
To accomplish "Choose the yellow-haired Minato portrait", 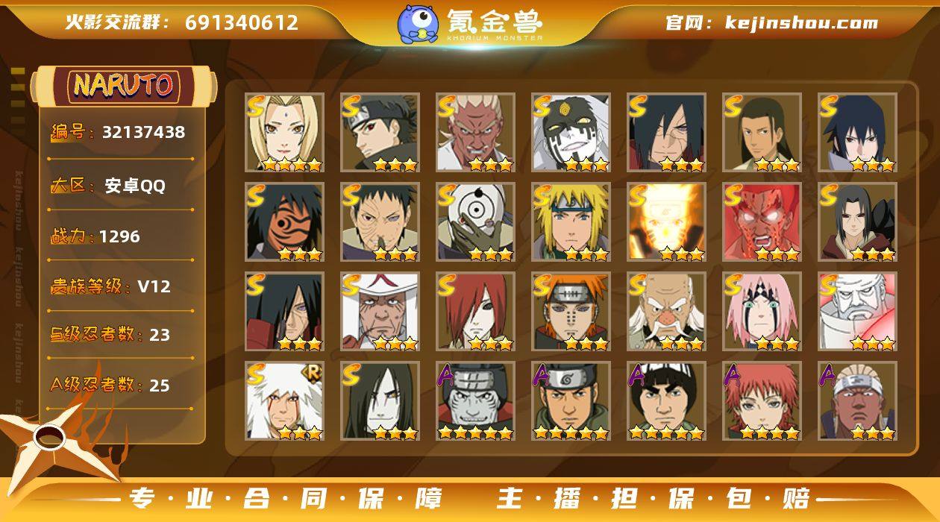I will click(x=571, y=221).
